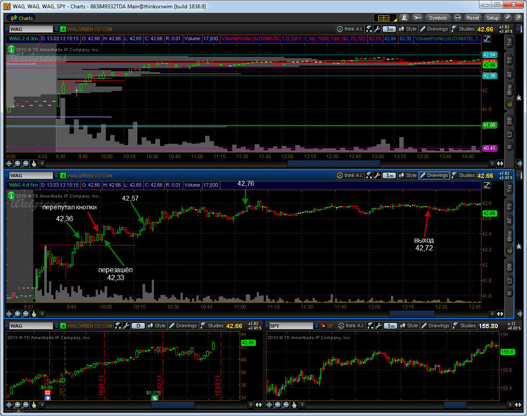Open Studies menu on the WAG daily chart
The image size is (527, 416).
212,326
